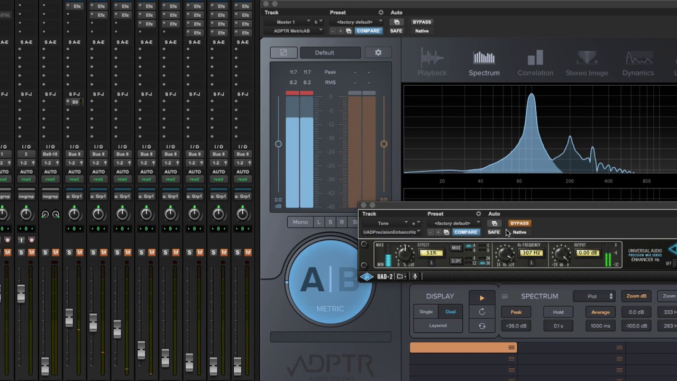
Task: Open the Spectrum panel hamburger menu
Action: pyautogui.click(x=505, y=296)
